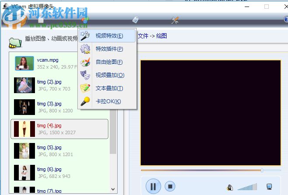The height and width of the screenshot is (195, 288).
Task: Click the theater masks overlay icon
Action: click(x=85, y=75)
